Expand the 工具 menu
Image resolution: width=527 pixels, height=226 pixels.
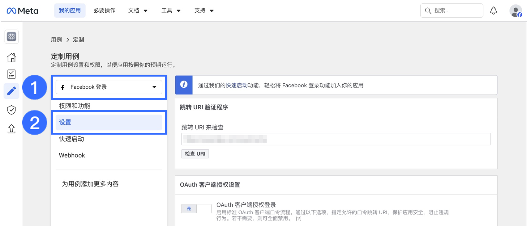tap(171, 11)
